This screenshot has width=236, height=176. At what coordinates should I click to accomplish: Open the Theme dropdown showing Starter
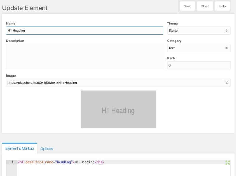click(x=199, y=31)
